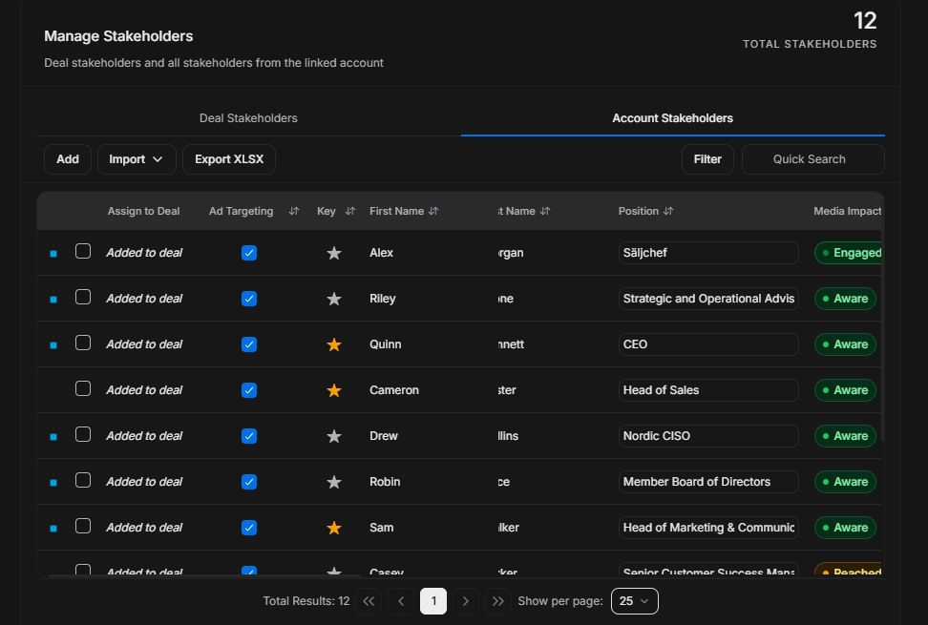Sort by Ad Targeting column arrows
The width and height of the screenshot is (928, 625).
click(x=293, y=211)
